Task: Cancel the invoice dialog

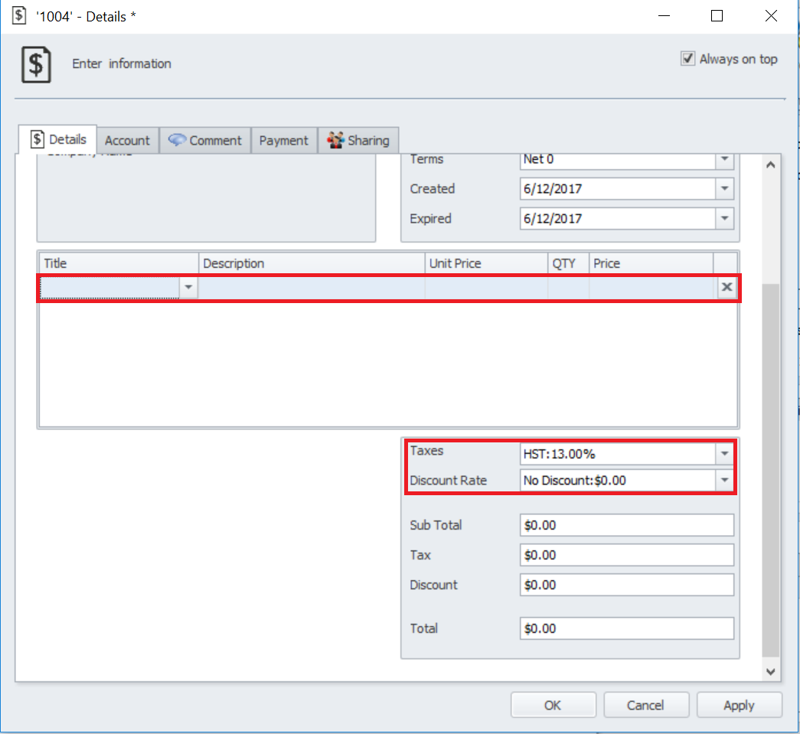Action: pyautogui.click(x=645, y=705)
